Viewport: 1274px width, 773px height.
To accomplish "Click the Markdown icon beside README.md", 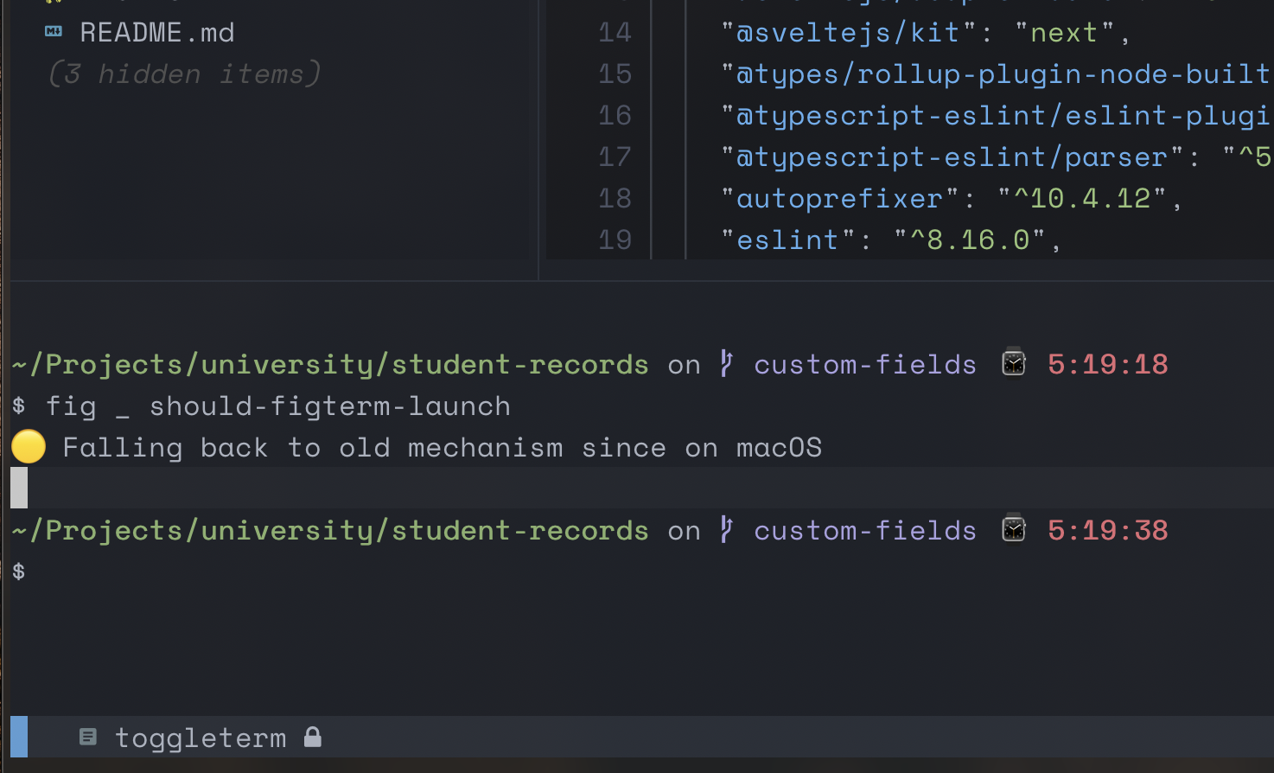I will (x=54, y=32).
